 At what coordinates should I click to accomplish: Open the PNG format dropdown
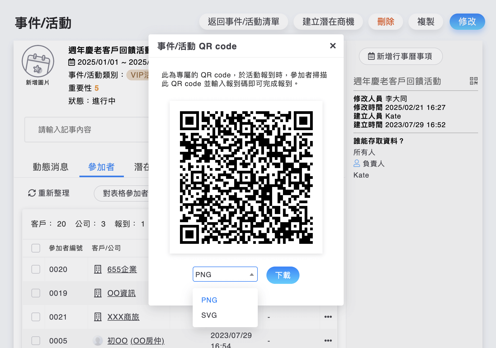click(x=225, y=274)
